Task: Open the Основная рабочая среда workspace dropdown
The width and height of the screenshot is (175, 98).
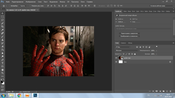Action: coord(161,6)
